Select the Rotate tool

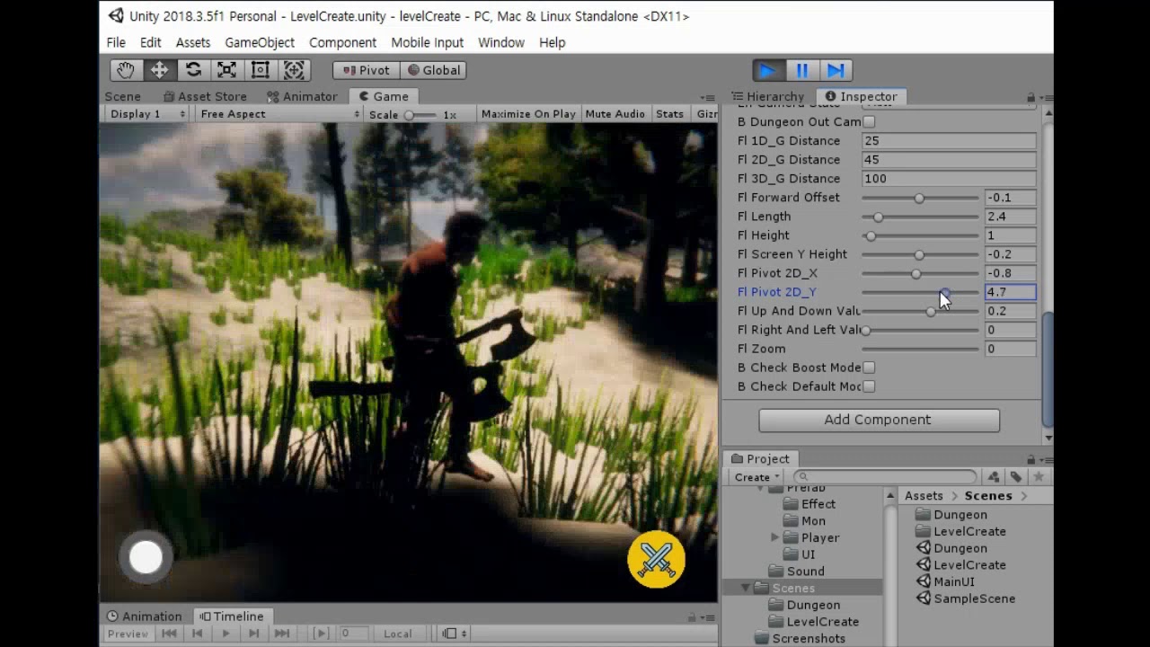click(x=193, y=70)
